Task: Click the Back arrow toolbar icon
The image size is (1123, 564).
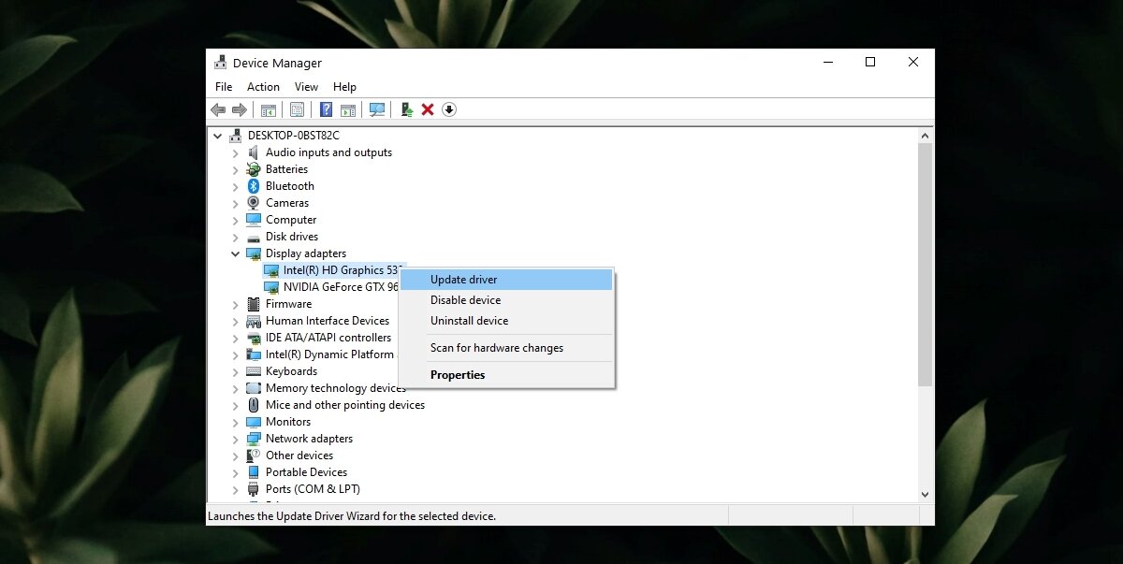Action: click(218, 109)
